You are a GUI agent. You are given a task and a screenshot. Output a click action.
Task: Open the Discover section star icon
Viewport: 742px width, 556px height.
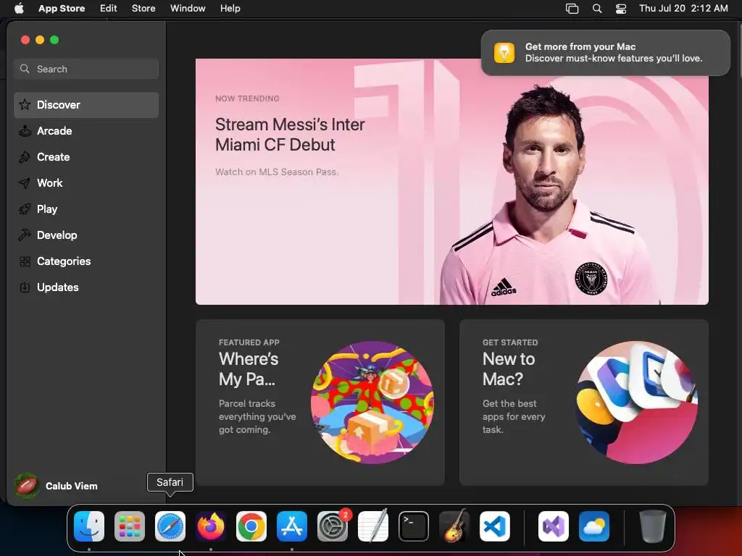[25, 104]
